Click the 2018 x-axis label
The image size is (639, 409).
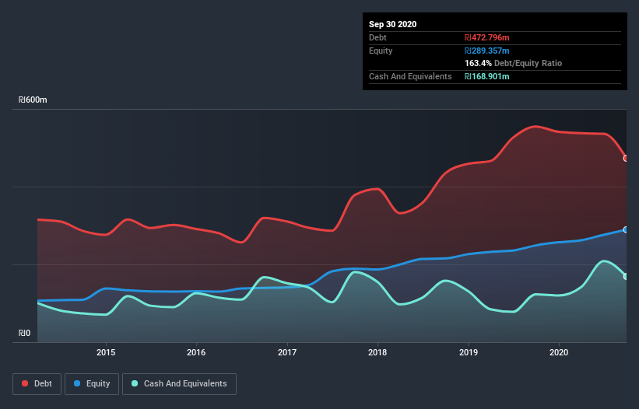click(x=377, y=352)
